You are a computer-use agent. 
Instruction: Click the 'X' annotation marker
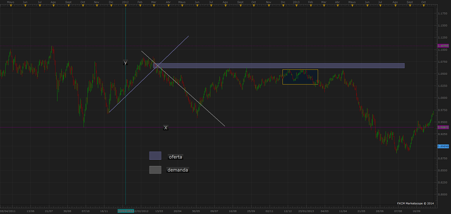pyautogui.click(x=166, y=127)
